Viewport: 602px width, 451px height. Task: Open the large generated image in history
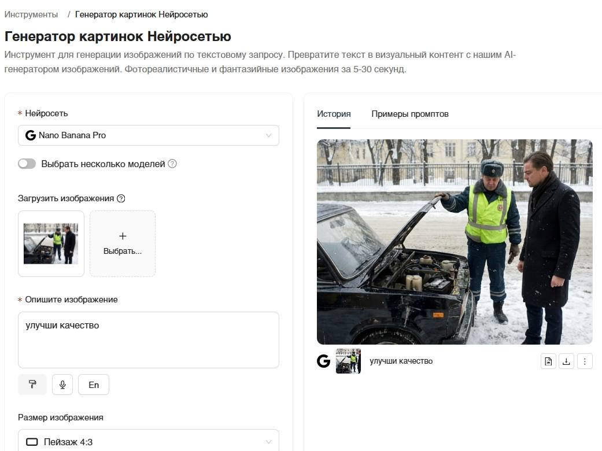pos(455,242)
